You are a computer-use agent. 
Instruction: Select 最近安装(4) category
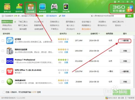point(86,29)
